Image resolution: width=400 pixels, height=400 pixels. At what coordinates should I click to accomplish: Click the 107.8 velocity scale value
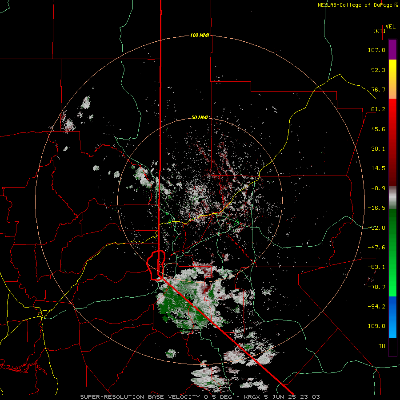(x=376, y=50)
